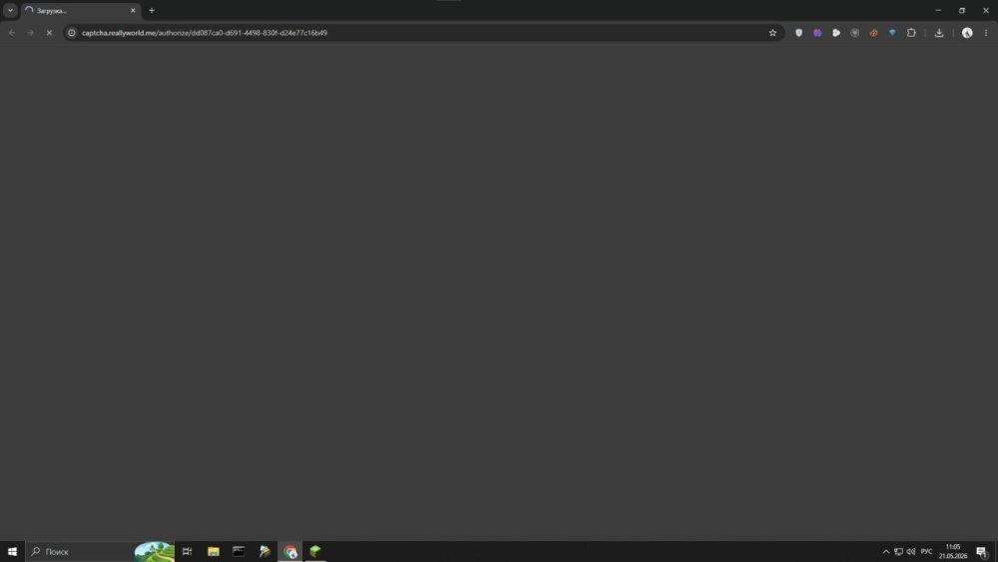Stop loading the page with X button
The width and height of the screenshot is (998, 562).
pyautogui.click(x=49, y=33)
